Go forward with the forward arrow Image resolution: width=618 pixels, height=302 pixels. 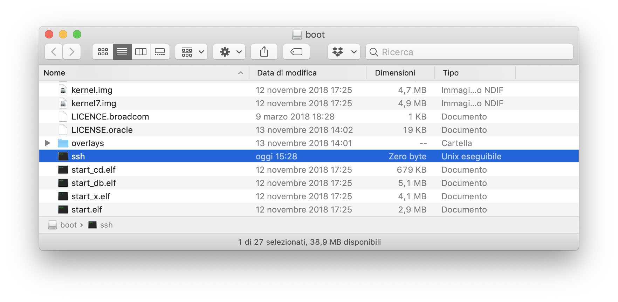(x=72, y=52)
